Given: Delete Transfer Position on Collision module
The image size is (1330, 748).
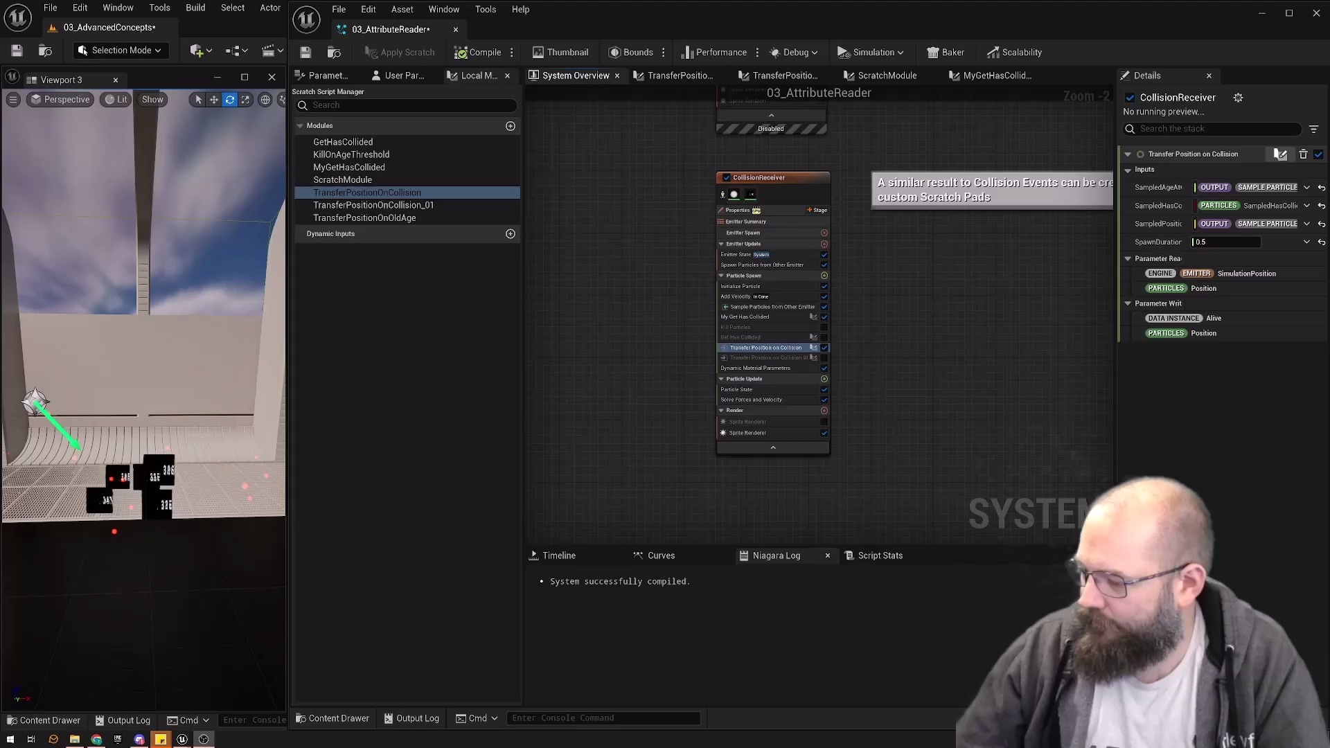Looking at the screenshot, I should click(x=1303, y=154).
